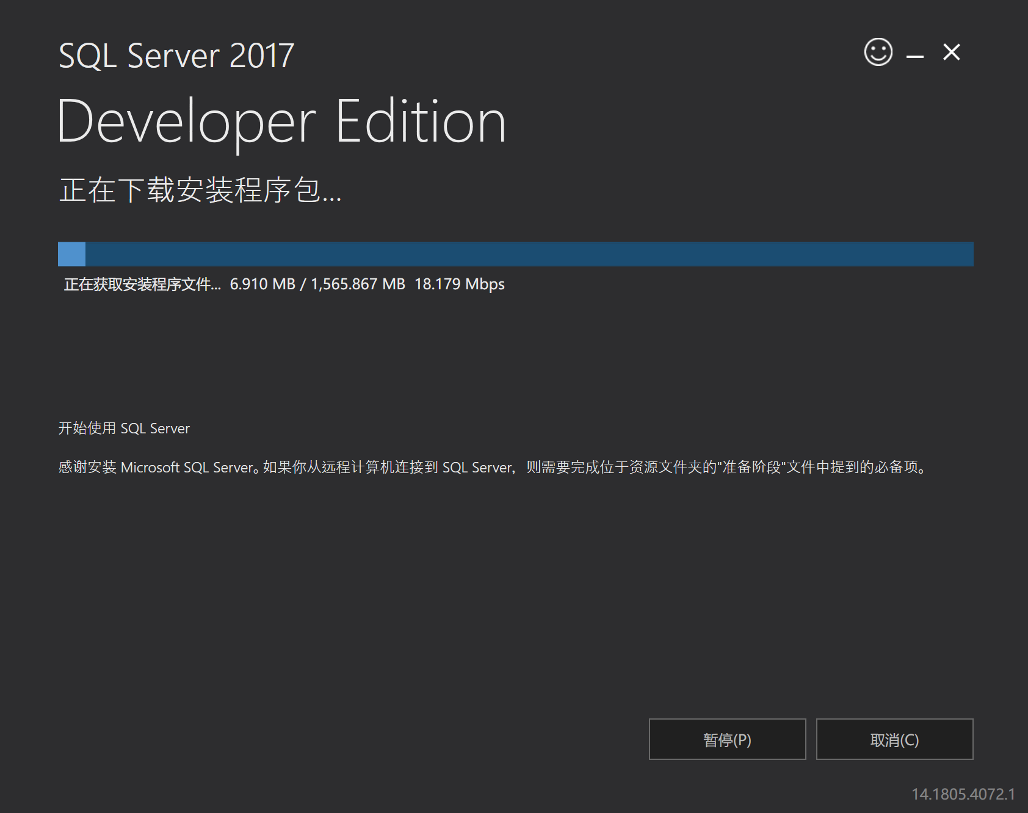Click the SQL Server 2017 title logo area
Image resolution: width=1028 pixels, height=813 pixels.
tap(176, 55)
